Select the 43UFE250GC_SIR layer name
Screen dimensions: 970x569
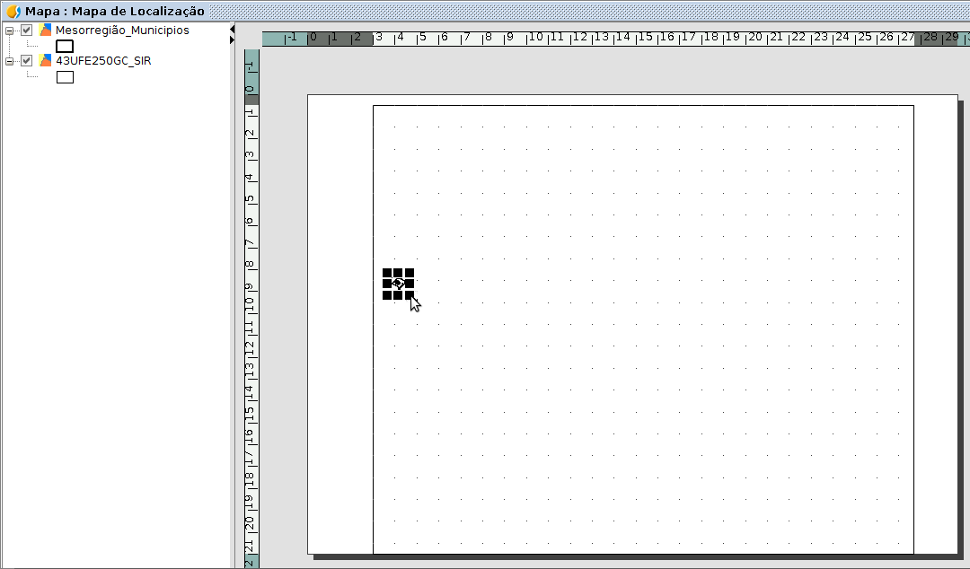[x=103, y=61]
